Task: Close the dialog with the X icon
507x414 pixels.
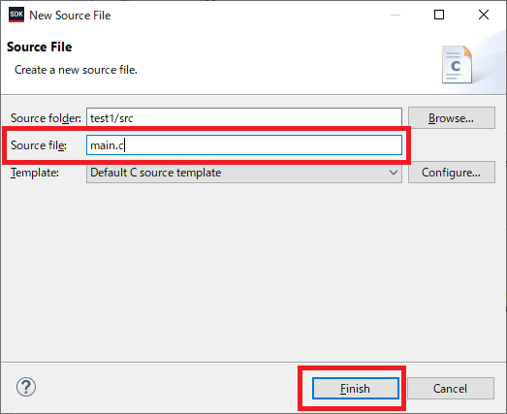Action: pos(484,15)
